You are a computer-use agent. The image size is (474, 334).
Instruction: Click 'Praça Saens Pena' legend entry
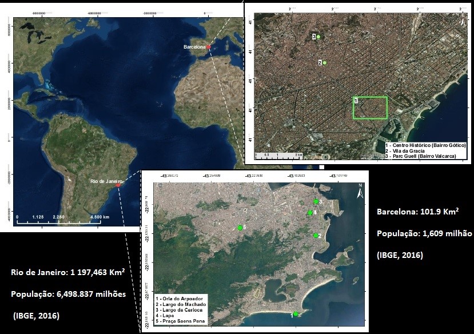pos(182,323)
